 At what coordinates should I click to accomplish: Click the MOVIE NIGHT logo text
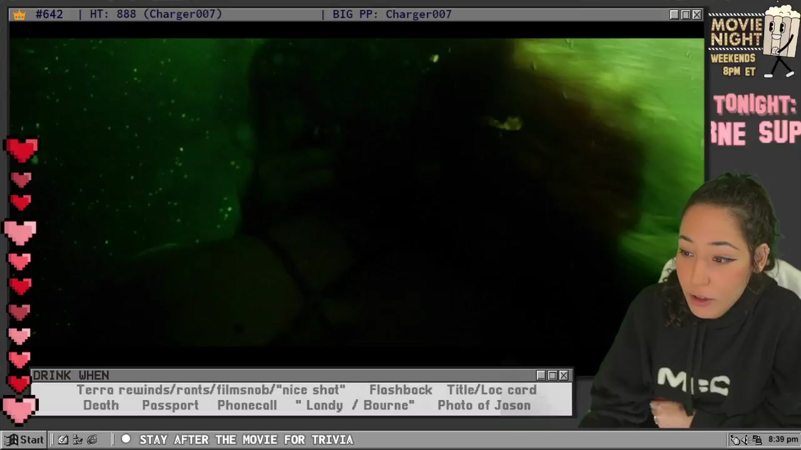click(x=736, y=32)
